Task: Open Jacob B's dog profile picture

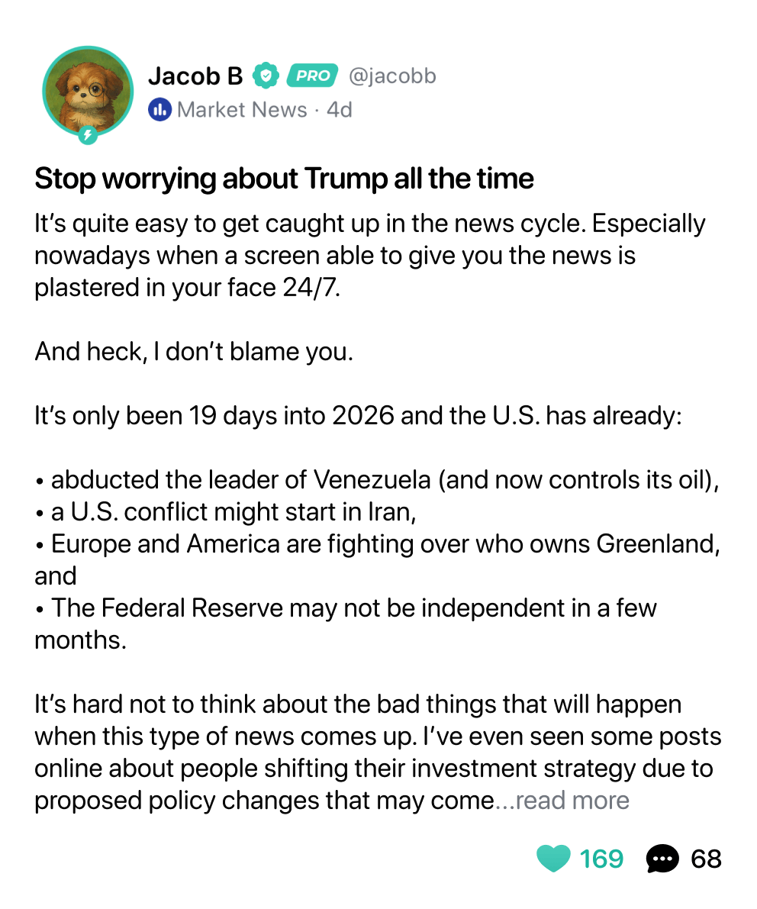Action: [88, 91]
